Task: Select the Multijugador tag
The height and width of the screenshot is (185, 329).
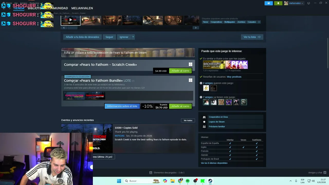Action: click(230, 22)
